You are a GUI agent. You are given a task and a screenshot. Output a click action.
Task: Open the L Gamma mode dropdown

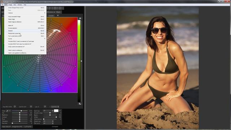pyautogui.click(x=55, y=107)
